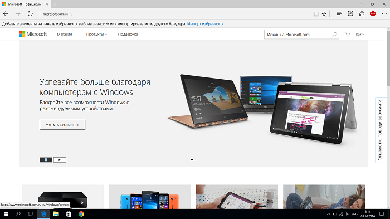The height and width of the screenshot is (219, 390).
Task: Click the Искать на Microsoft.com search field
Action: pyautogui.click(x=298, y=35)
